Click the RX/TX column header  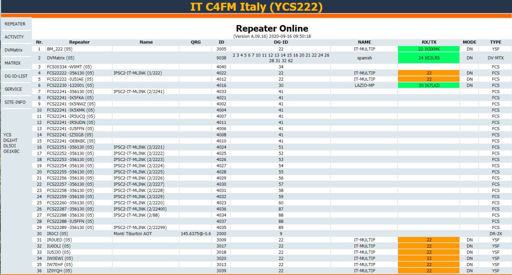[x=429, y=42]
